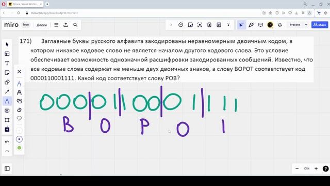Select the Sticky note tool
Viewport: 330px width, 186px height.
tap(7, 73)
